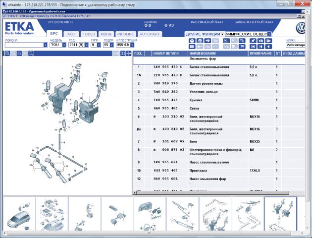Click the Номер детали column header

[x=170, y=54]
